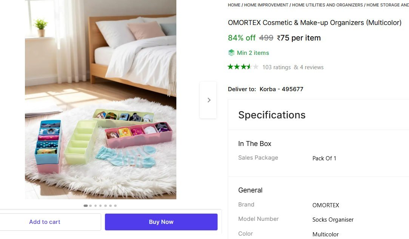Click the Min 2 items label
The width and height of the screenshot is (409, 239).
click(x=253, y=53)
